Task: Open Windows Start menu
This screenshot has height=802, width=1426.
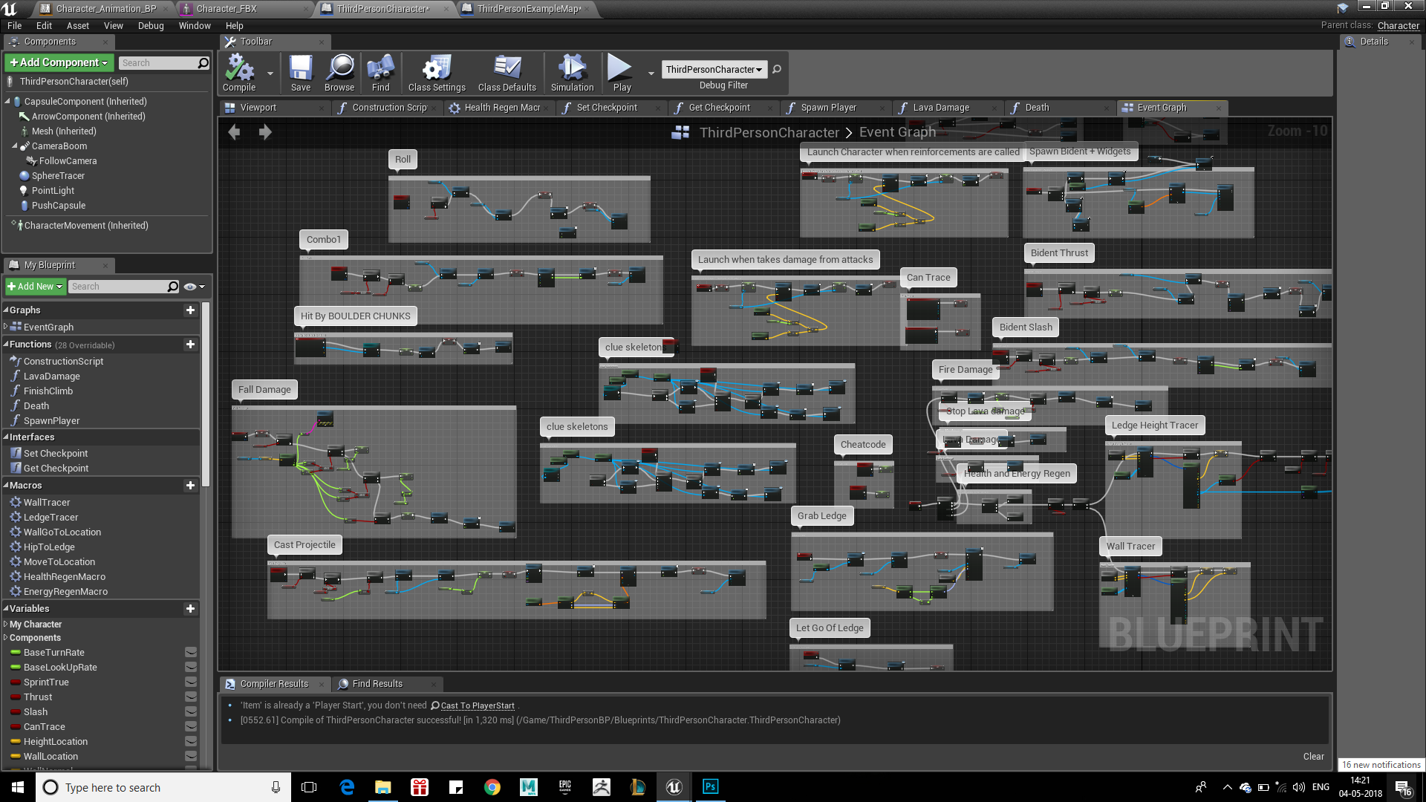Action: point(18,786)
